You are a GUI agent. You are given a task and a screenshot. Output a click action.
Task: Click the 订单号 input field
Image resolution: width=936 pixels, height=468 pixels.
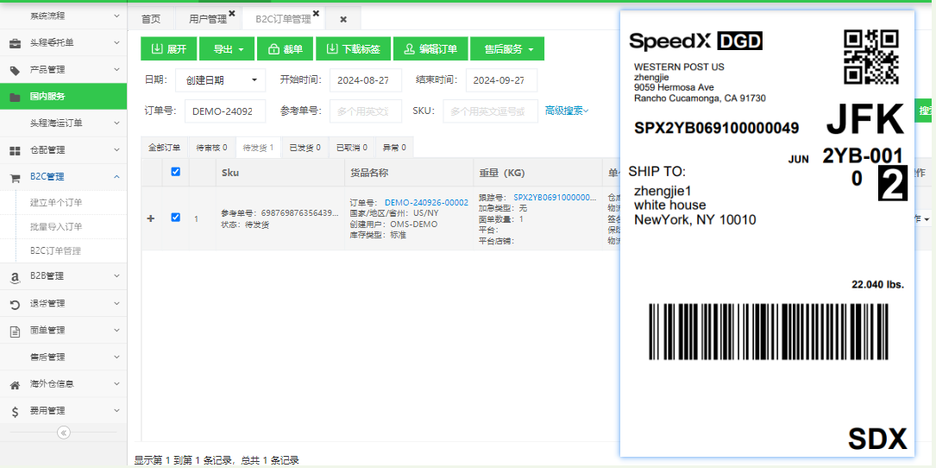click(x=225, y=111)
